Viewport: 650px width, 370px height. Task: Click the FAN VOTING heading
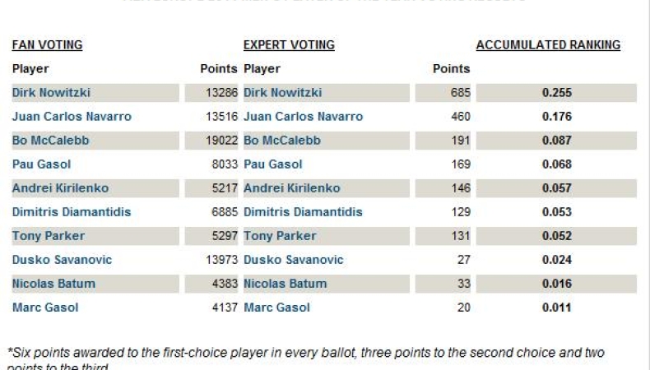tap(47, 45)
